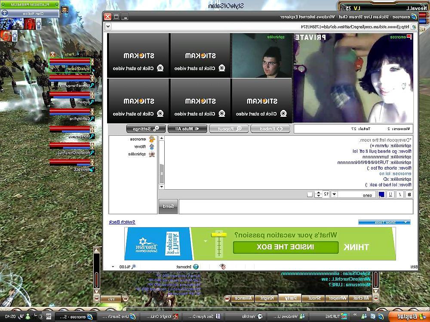Select party member NeovaLL
The width and height of the screenshot is (430, 322).
pos(71,165)
